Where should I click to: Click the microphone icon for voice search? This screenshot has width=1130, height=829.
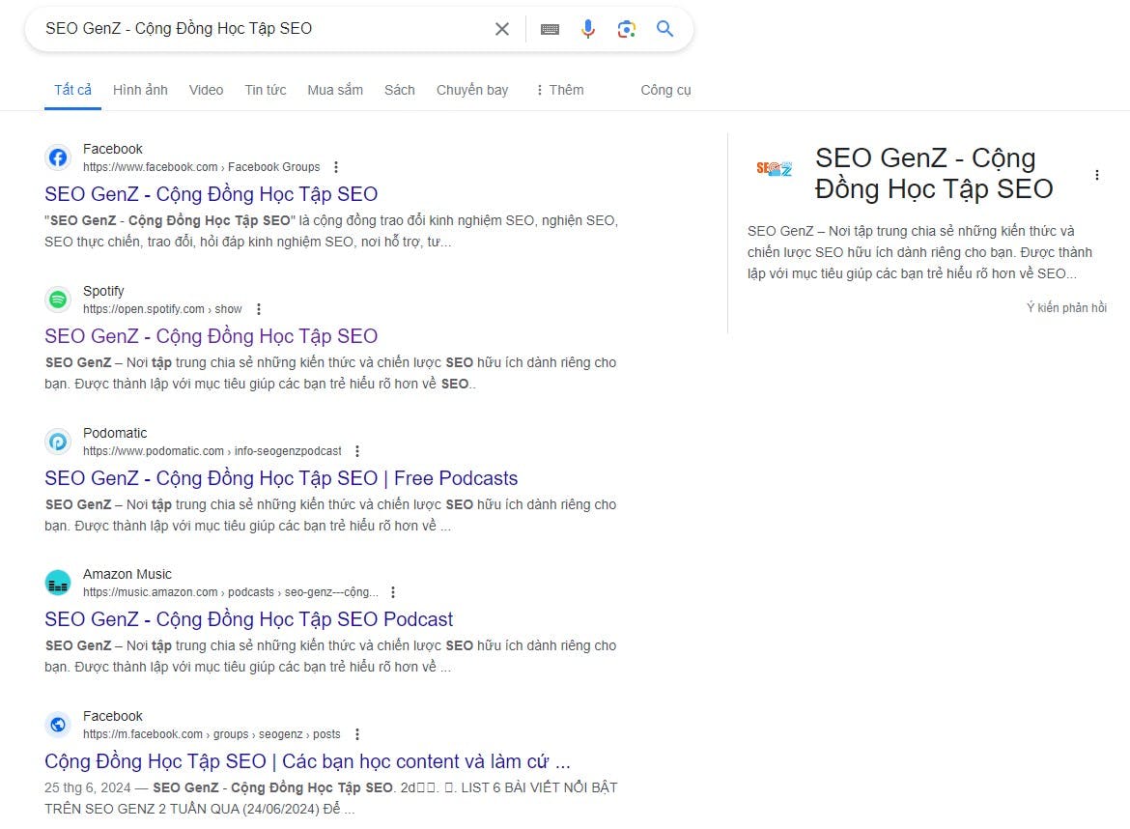(588, 29)
